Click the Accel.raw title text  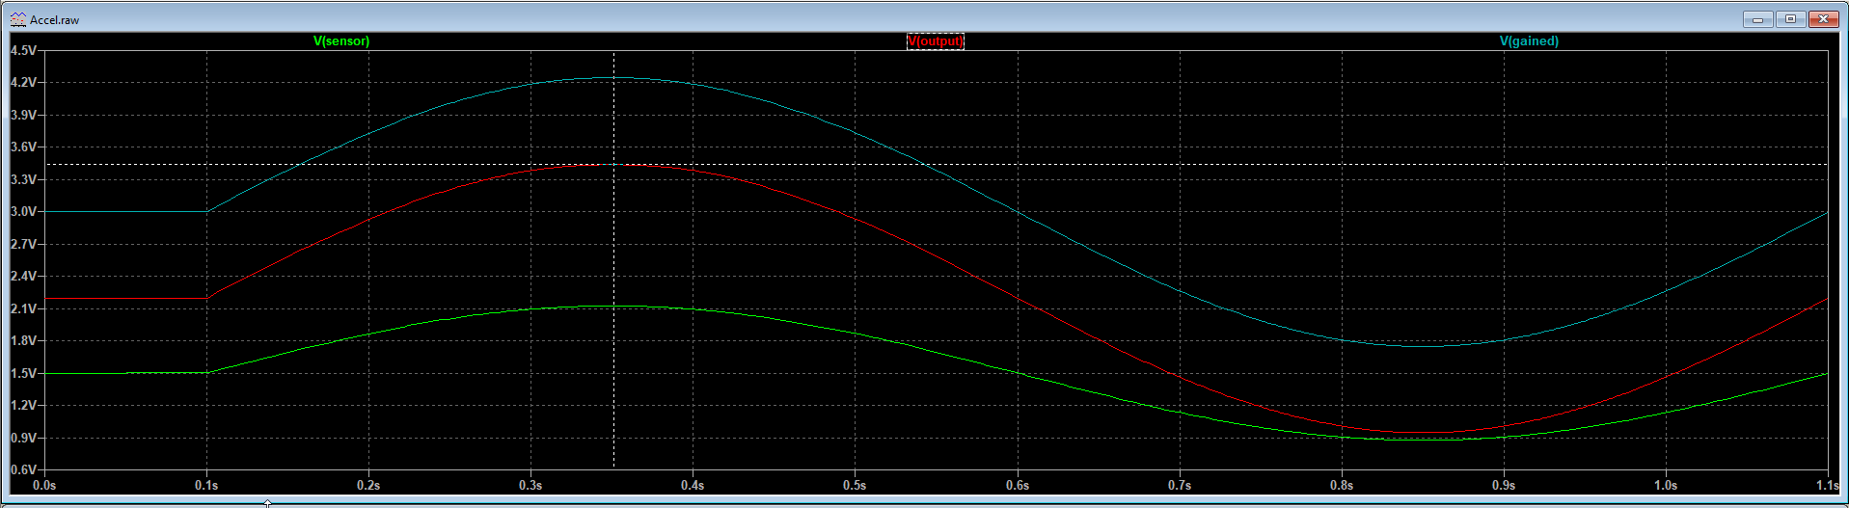click(55, 19)
